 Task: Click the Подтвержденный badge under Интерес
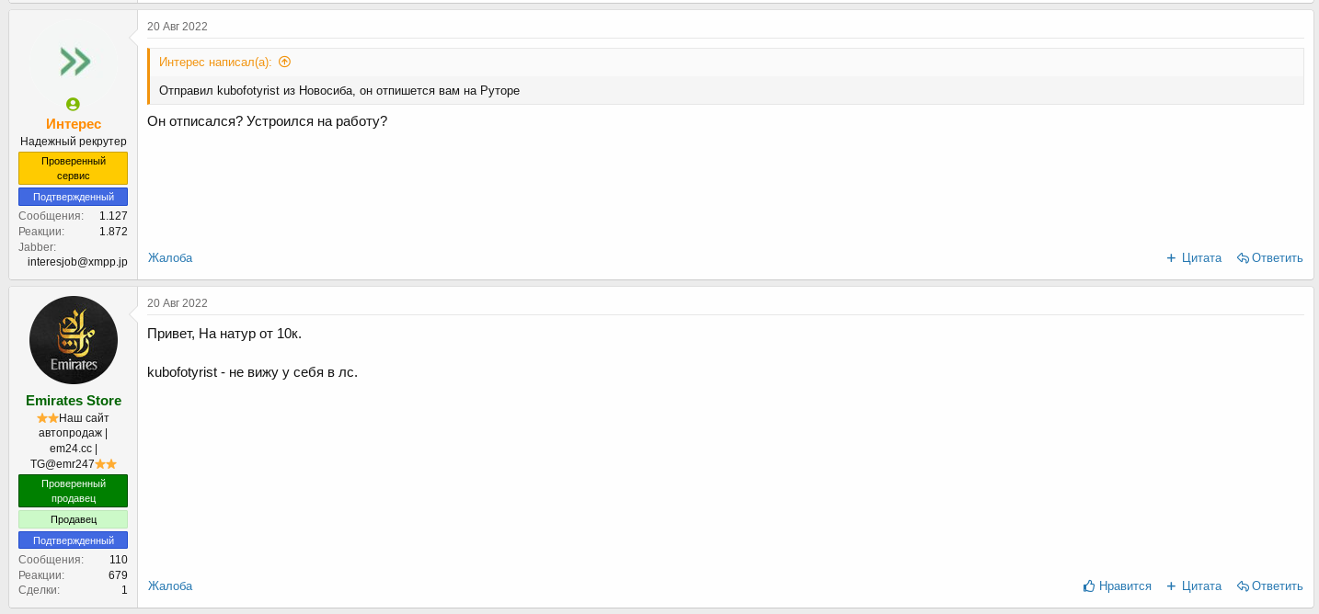click(74, 197)
